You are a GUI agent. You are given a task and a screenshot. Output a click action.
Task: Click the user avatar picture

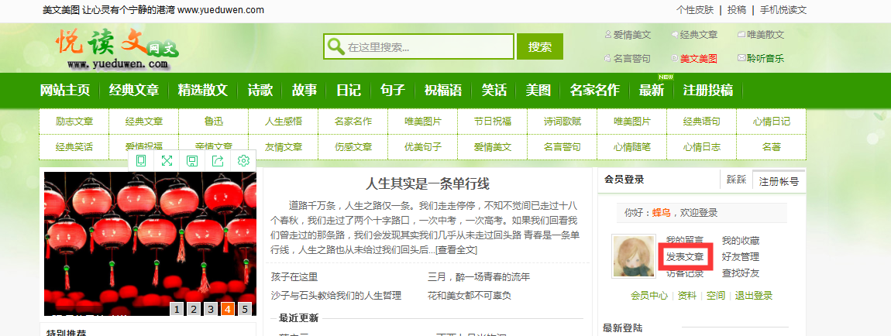tap(631, 255)
